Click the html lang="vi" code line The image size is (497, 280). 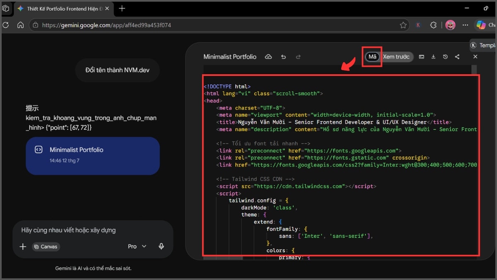[263, 93]
